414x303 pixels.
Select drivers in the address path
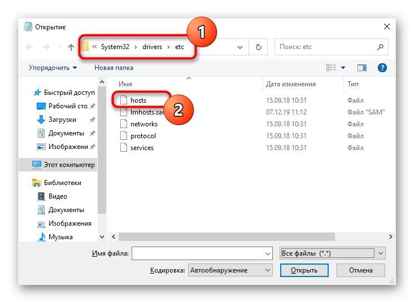pos(152,47)
